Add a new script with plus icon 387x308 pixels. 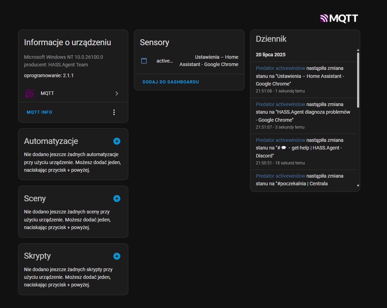pos(117,256)
